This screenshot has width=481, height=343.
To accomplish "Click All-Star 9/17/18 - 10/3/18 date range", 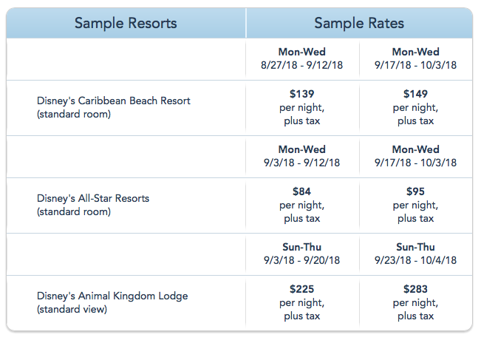I will [x=415, y=163].
